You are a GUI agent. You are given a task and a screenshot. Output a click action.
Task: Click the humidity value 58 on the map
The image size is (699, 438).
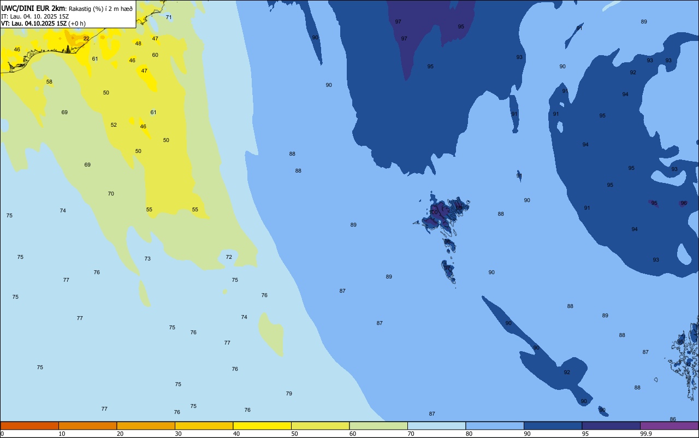[49, 81]
